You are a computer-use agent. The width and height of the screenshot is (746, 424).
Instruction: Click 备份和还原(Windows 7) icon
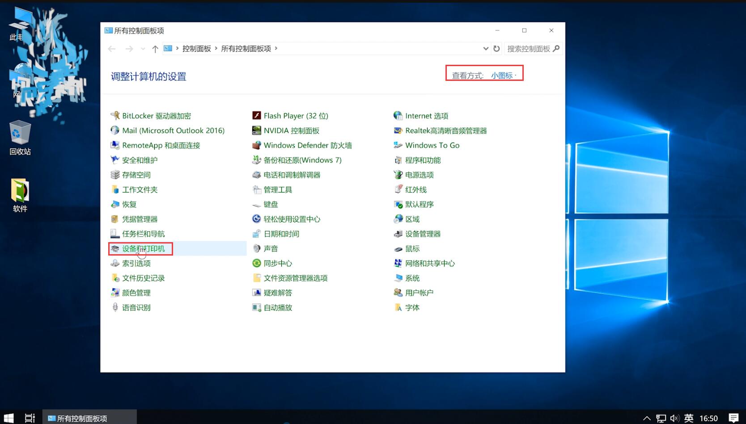click(x=257, y=160)
